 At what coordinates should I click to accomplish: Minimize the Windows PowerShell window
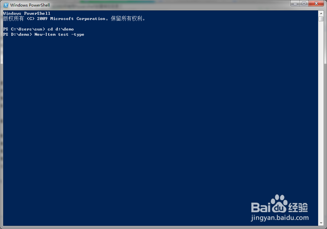[x=295, y=4]
